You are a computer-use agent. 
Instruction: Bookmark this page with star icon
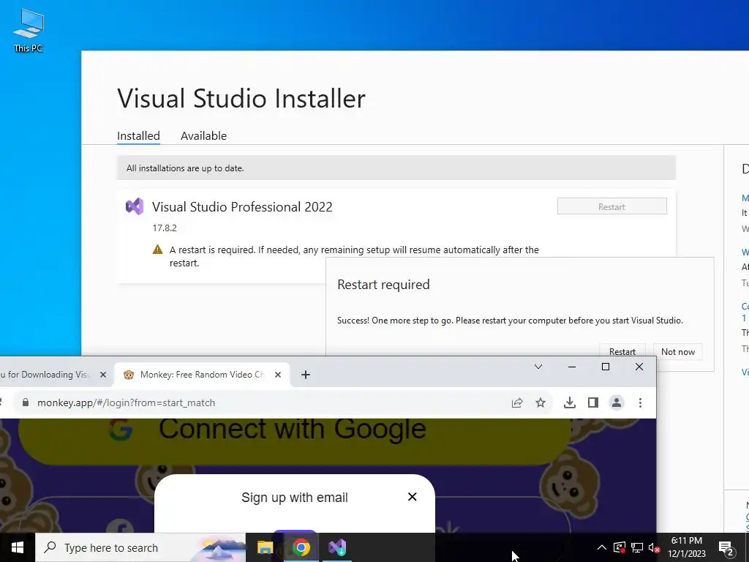(x=541, y=403)
